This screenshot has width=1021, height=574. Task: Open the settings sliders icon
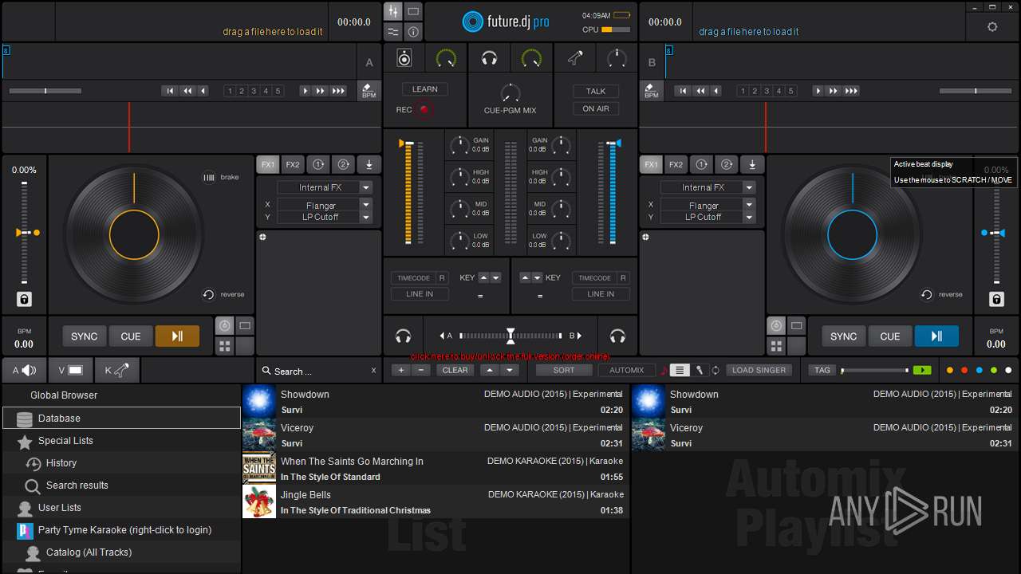(x=392, y=32)
